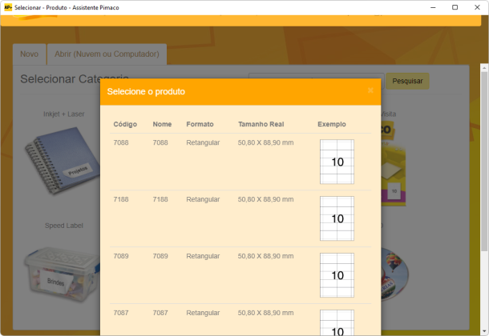Click the 7088 label sheet example thumbnail
The image size is (489, 336).
click(x=337, y=162)
